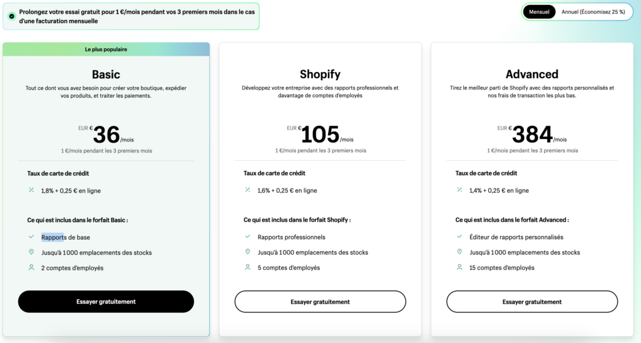
Task: Click the Basic plan 36 euro price
Action: (x=106, y=134)
